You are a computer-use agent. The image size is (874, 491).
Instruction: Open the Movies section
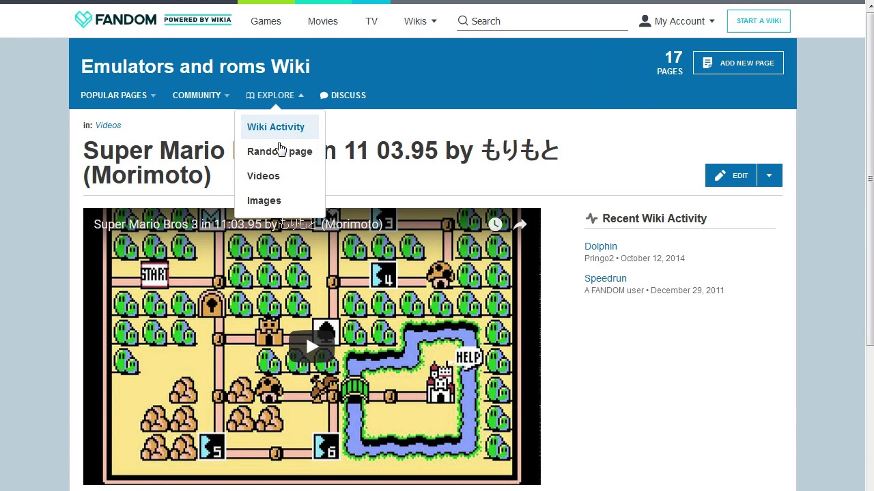point(322,21)
